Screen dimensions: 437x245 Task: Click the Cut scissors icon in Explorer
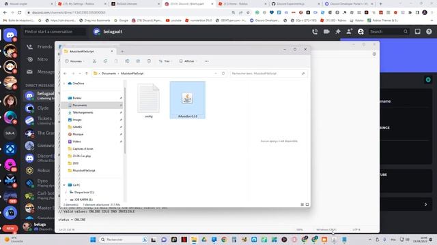(x=94, y=61)
